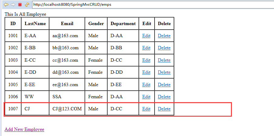
Task: Select the ID column header
Action: [13, 24]
